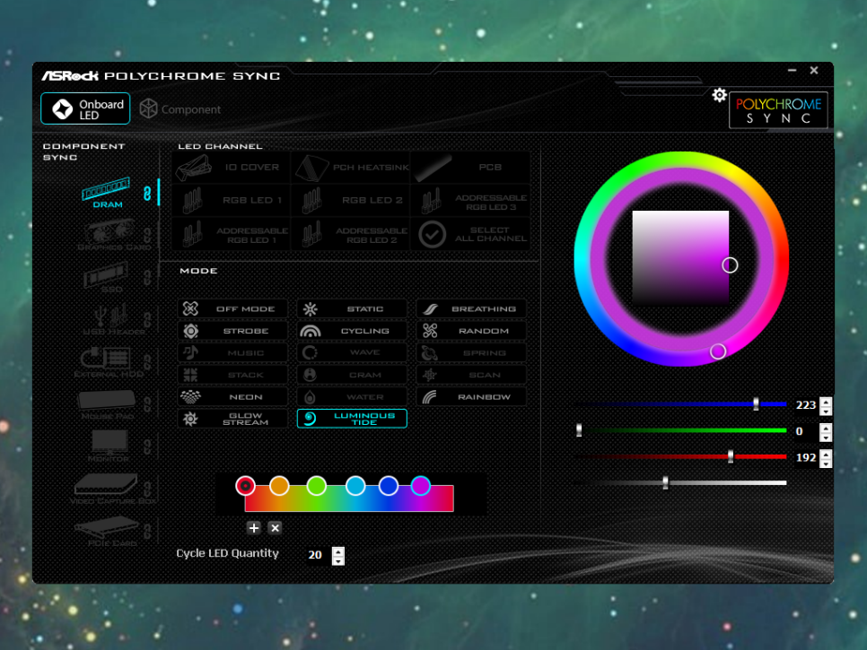This screenshot has width=867, height=650.
Task: Select the orange gradient color stop
Action: click(x=279, y=485)
